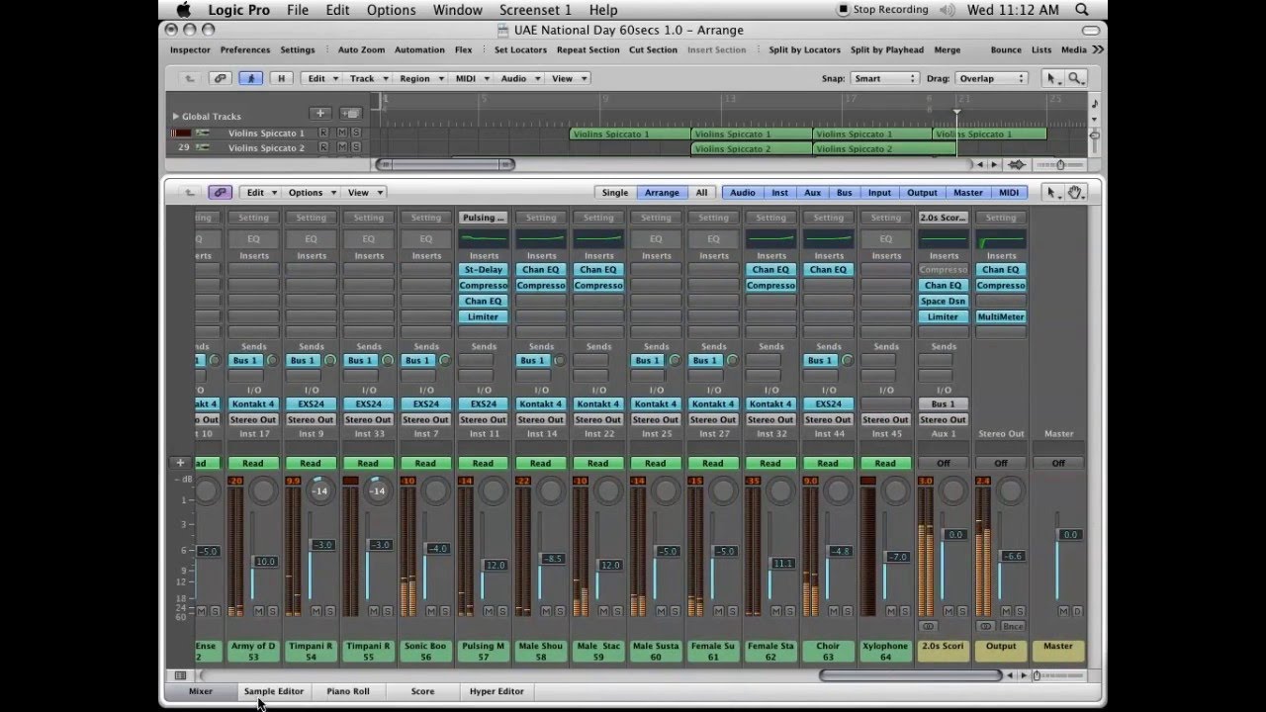Toggle the MIDI channel filter button
The image size is (1266, 712).
pos(1009,193)
